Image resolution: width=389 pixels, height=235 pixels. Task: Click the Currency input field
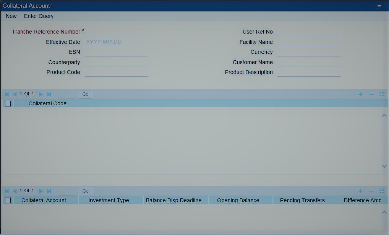[309, 52]
